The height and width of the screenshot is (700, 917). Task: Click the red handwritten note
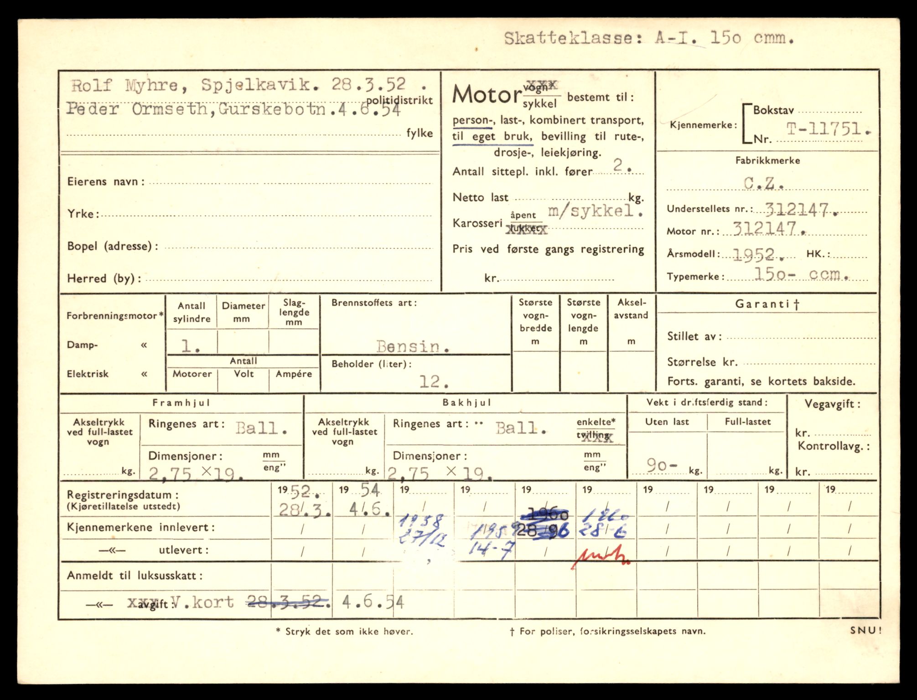point(601,557)
